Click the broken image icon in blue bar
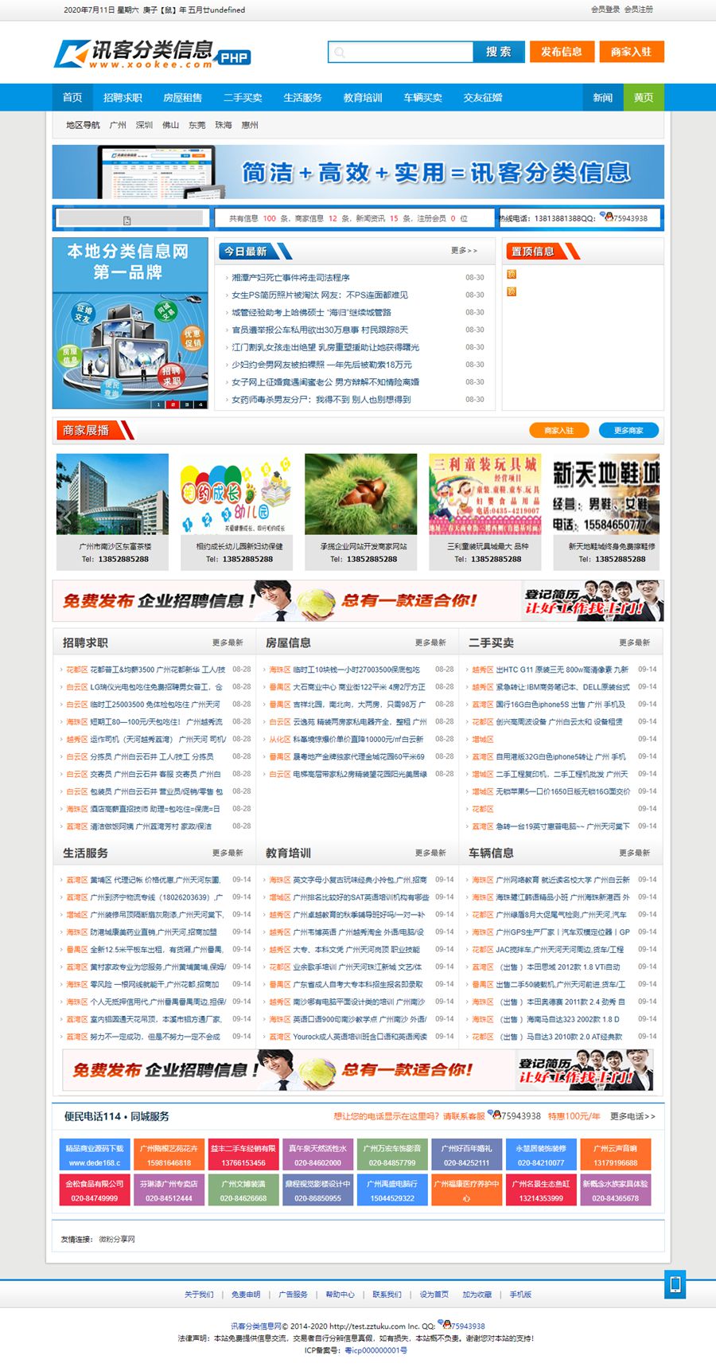716x1371 pixels. [x=126, y=220]
